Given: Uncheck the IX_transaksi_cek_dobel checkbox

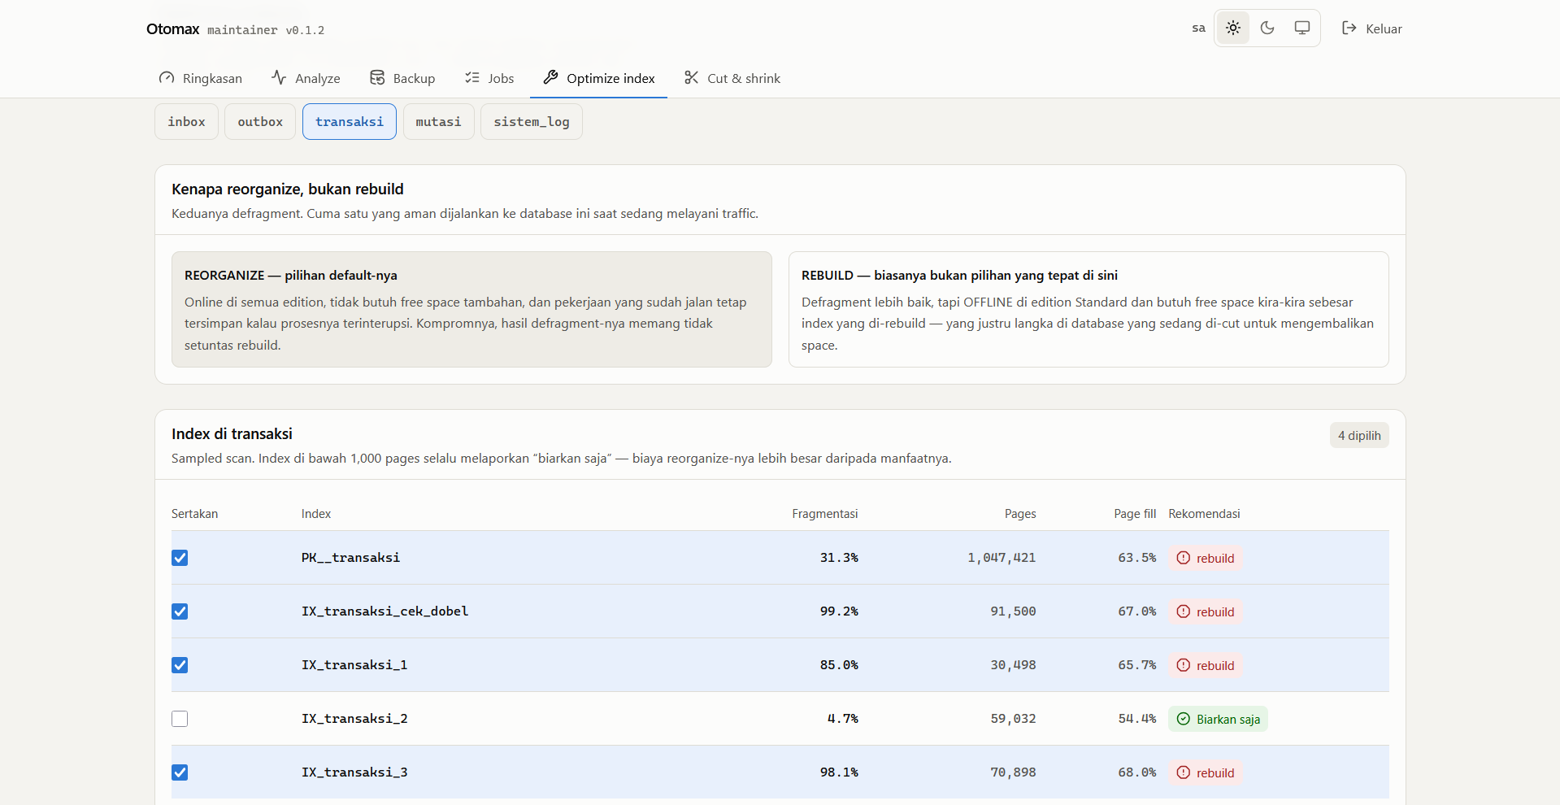Looking at the screenshot, I should 180,611.
